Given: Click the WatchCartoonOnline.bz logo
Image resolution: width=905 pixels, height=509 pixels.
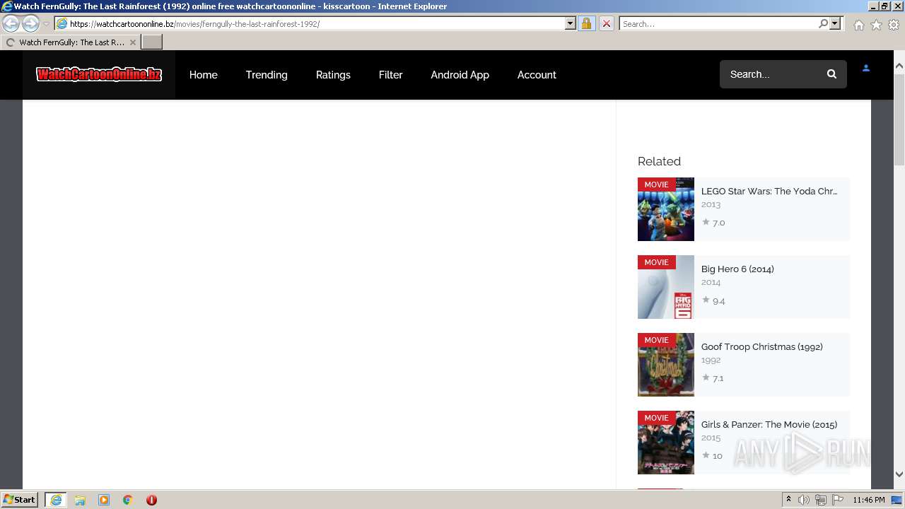Looking at the screenshot, I should click(x=99, y=74).
